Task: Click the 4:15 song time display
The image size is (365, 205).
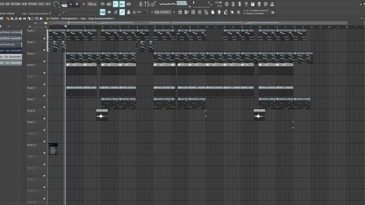Action: click(147, 4)
